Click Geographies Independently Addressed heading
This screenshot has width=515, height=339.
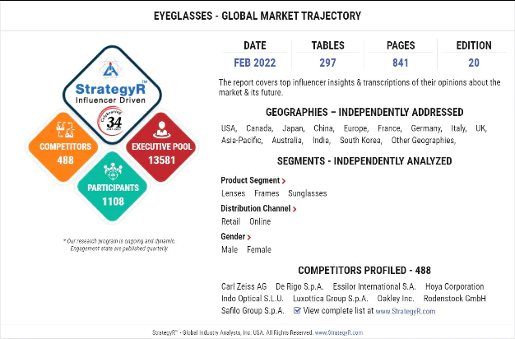point(364,113)
